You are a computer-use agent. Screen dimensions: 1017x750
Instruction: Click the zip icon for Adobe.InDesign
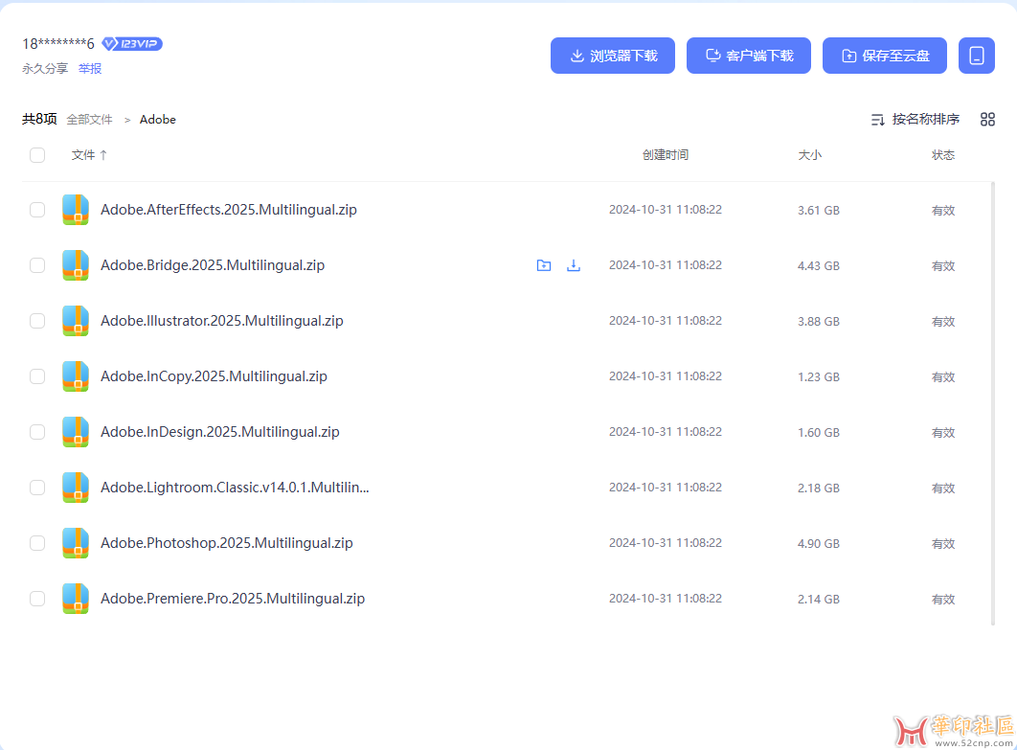76,432
